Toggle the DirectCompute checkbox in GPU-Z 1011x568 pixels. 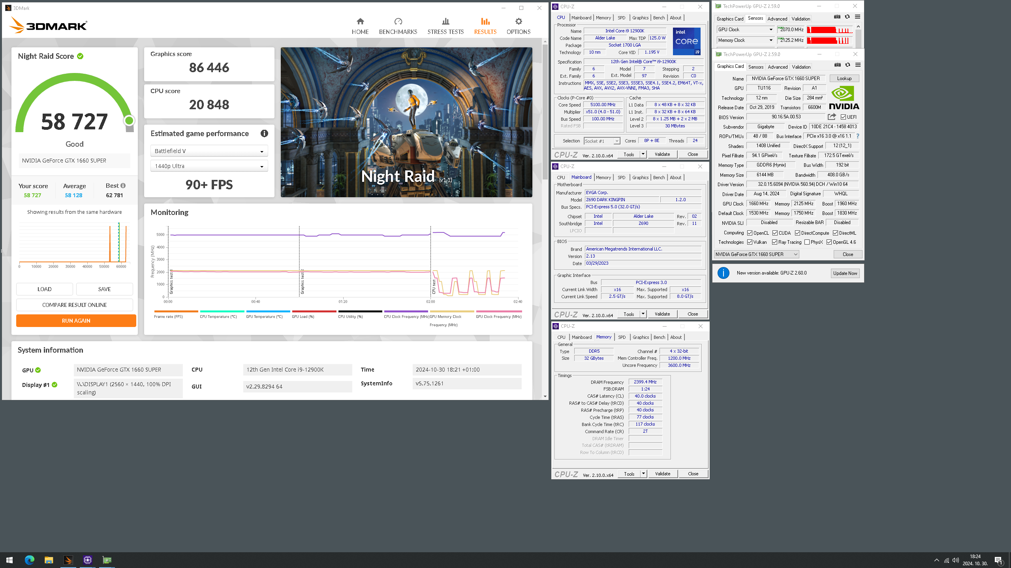pos(797,233)
